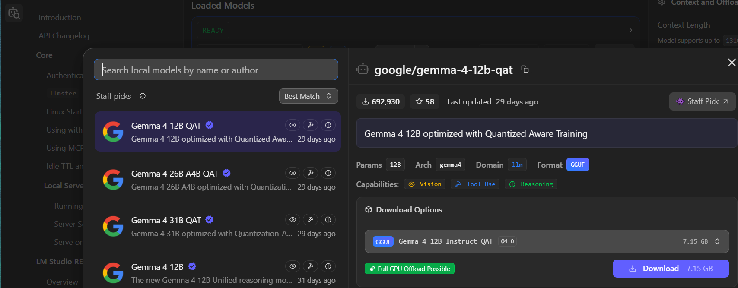Open API Changelog docs page

64,36
